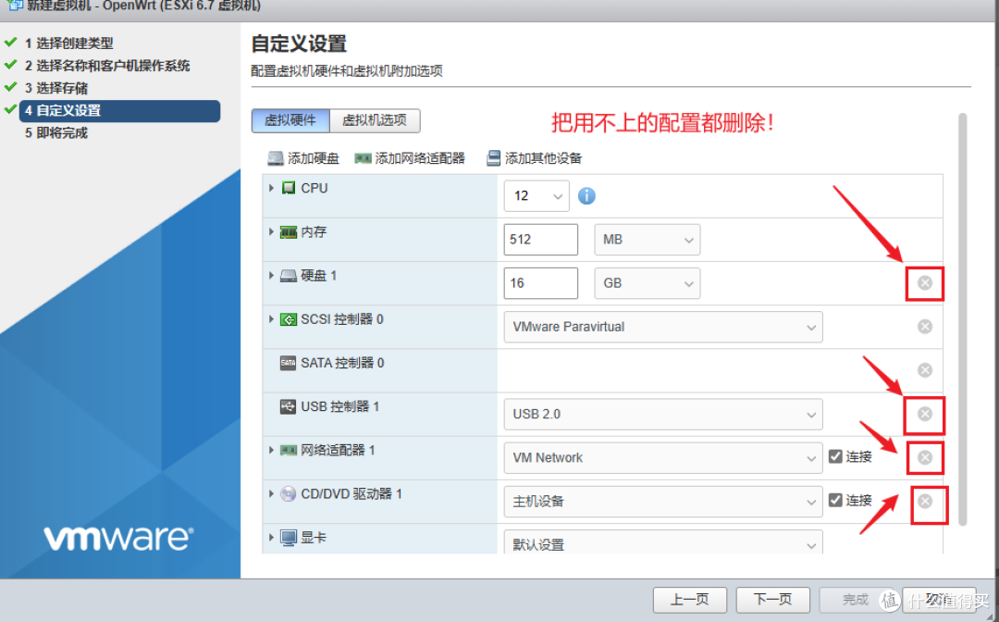Open the memory unit MB dropdown
Screen dimensions: 999x622
647,240
